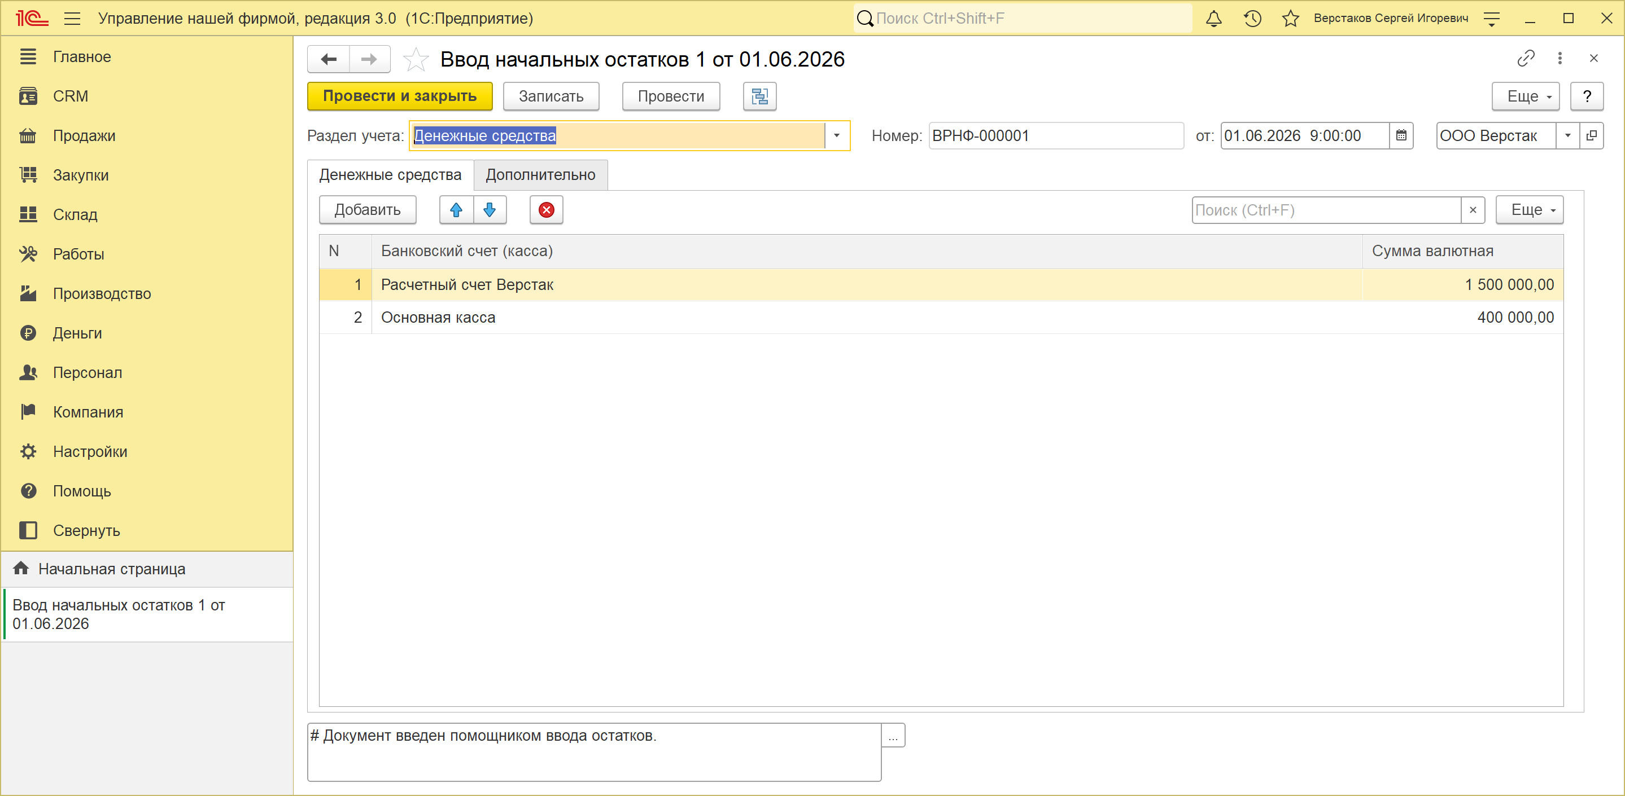The image size is (1625, 796).
Task: Expand the Раздел учета dropdown arrow
Action: point(836,135)
